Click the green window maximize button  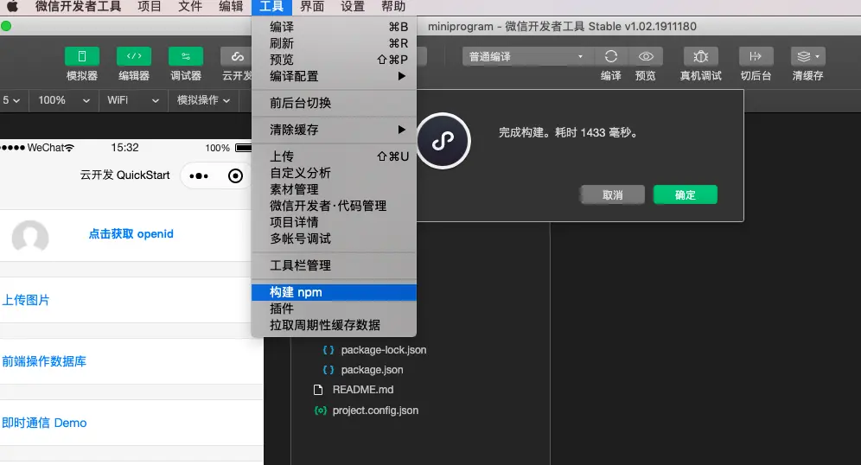point(6,26)
